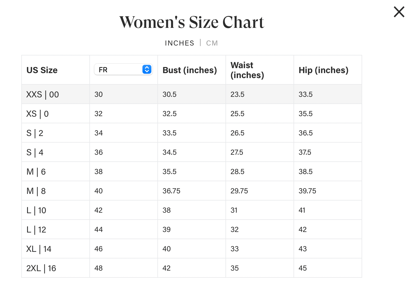This screenshot has width=410, height=283.
Task: Click the US Size column header
Action: [x=42, y=70]
